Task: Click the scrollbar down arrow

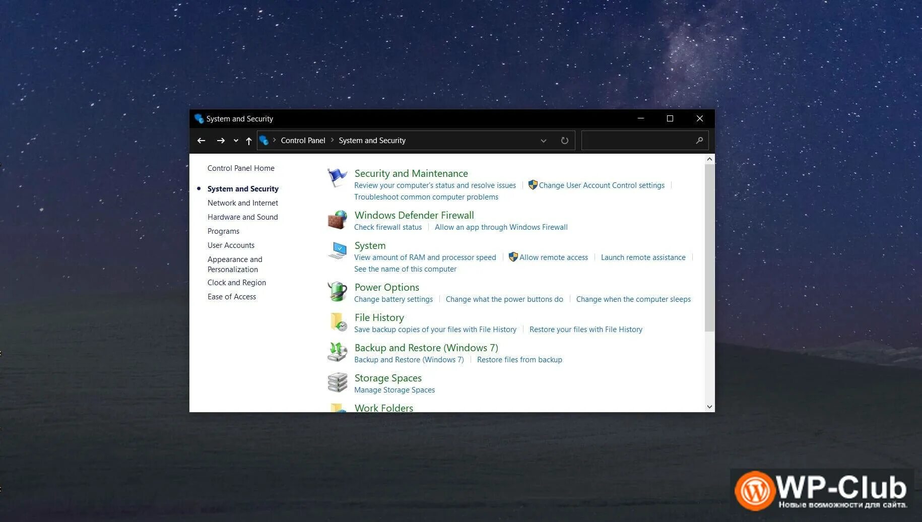Action: coord(709,407)
